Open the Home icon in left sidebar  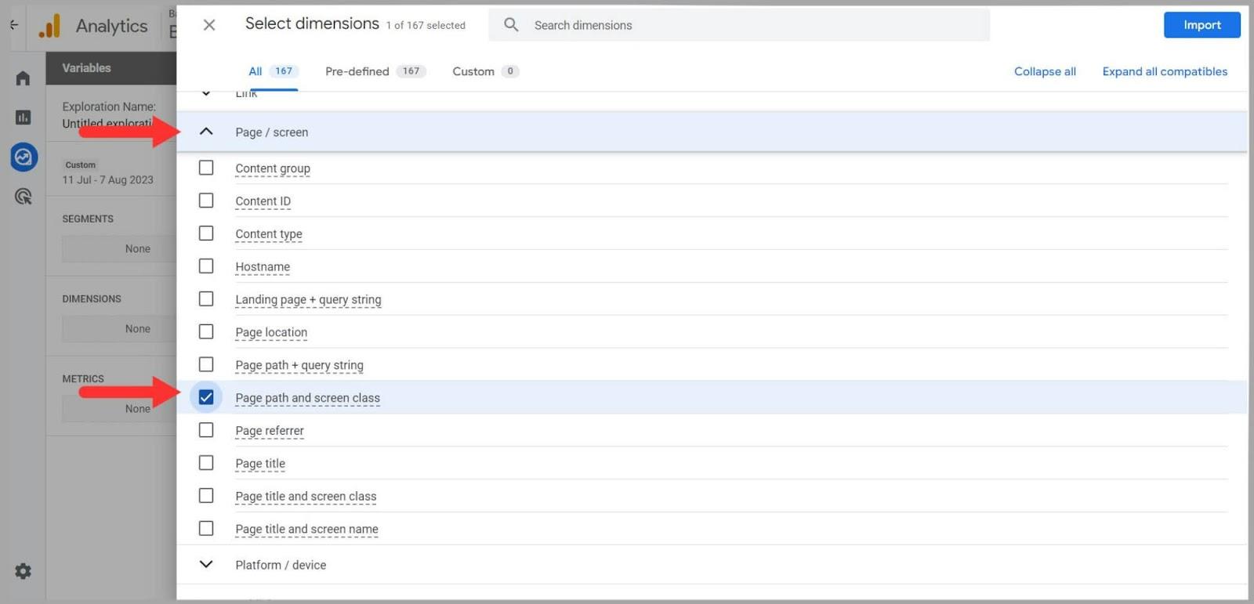23,78
